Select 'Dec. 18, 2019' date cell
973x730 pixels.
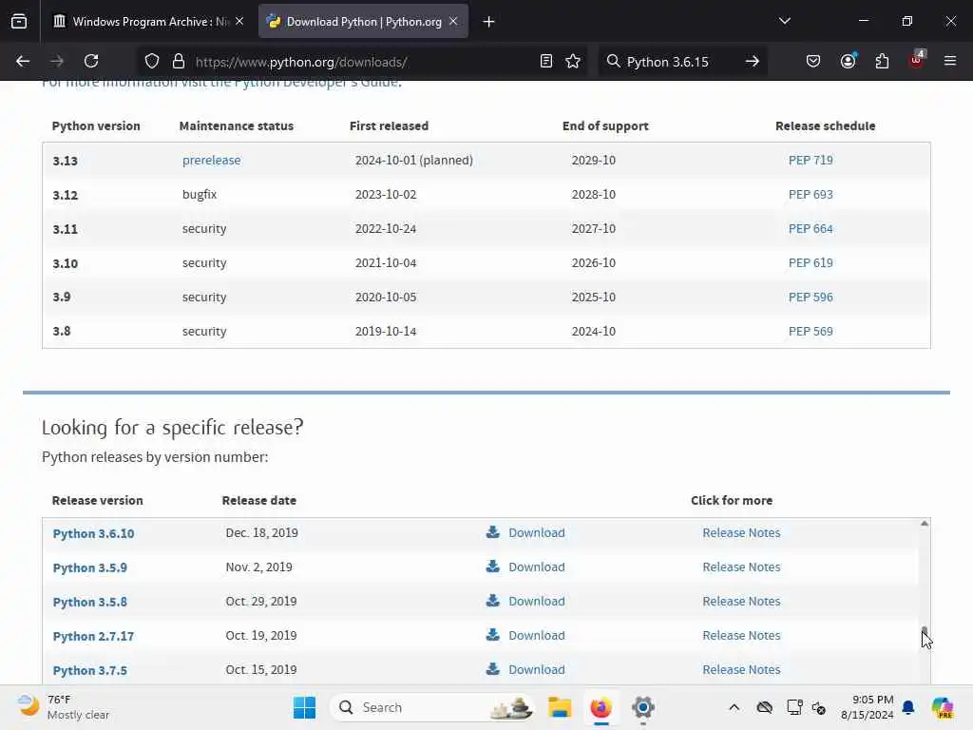tap(262, 532)
